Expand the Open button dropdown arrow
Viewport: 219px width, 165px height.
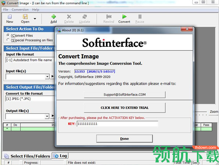[35, 18]
